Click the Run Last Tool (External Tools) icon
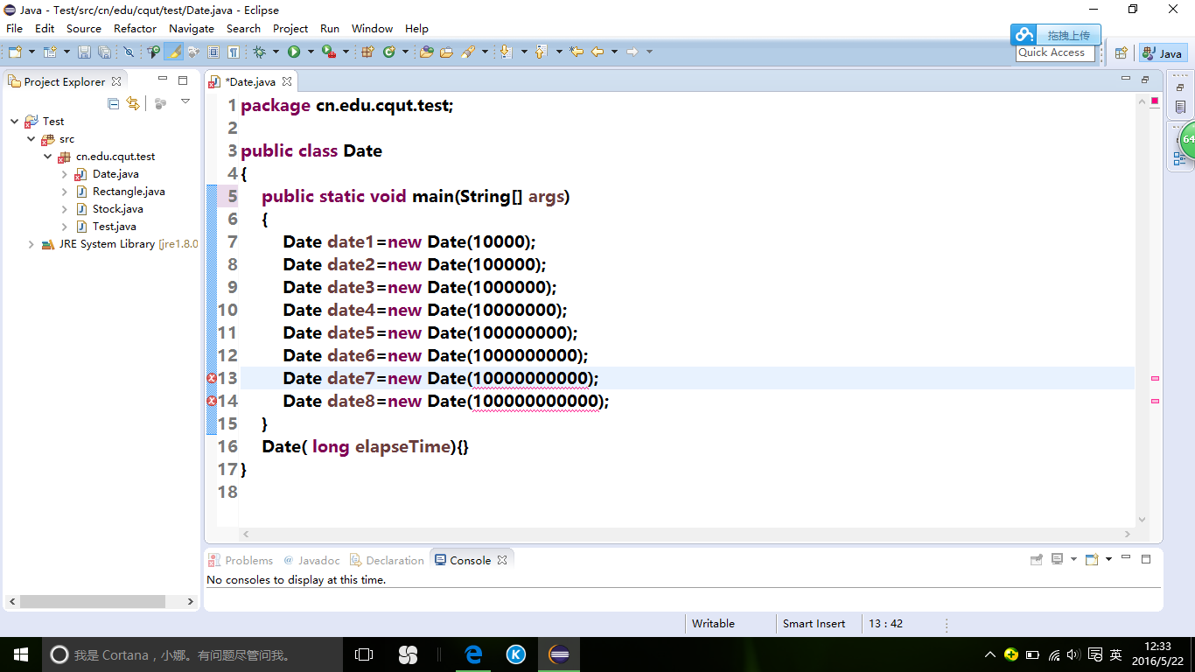The height and width of the screenshot is (672, 1195). click(329, 52)
